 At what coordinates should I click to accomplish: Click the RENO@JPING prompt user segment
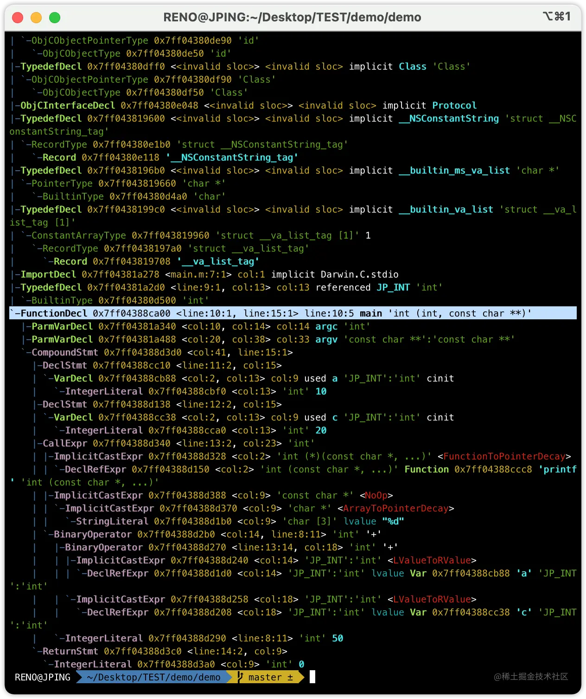pyautogui.click(x=43, y=677)
